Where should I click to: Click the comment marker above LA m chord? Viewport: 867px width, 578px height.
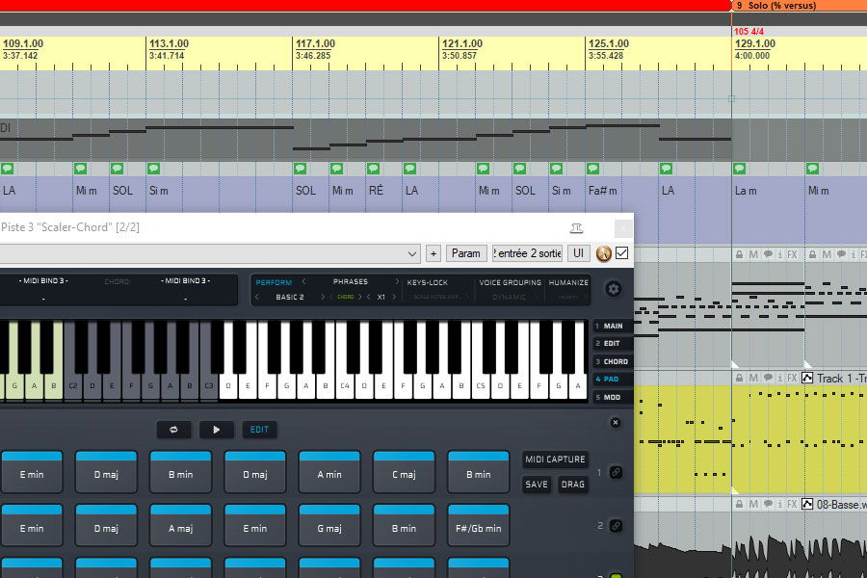(740, 169)
